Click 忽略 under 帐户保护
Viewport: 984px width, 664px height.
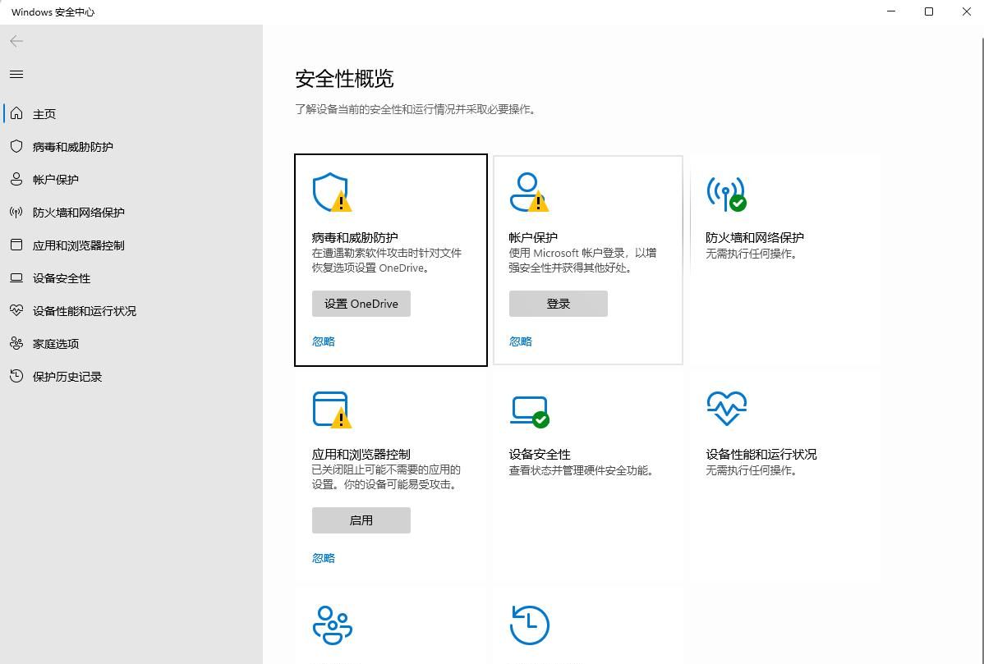[520, 341]
